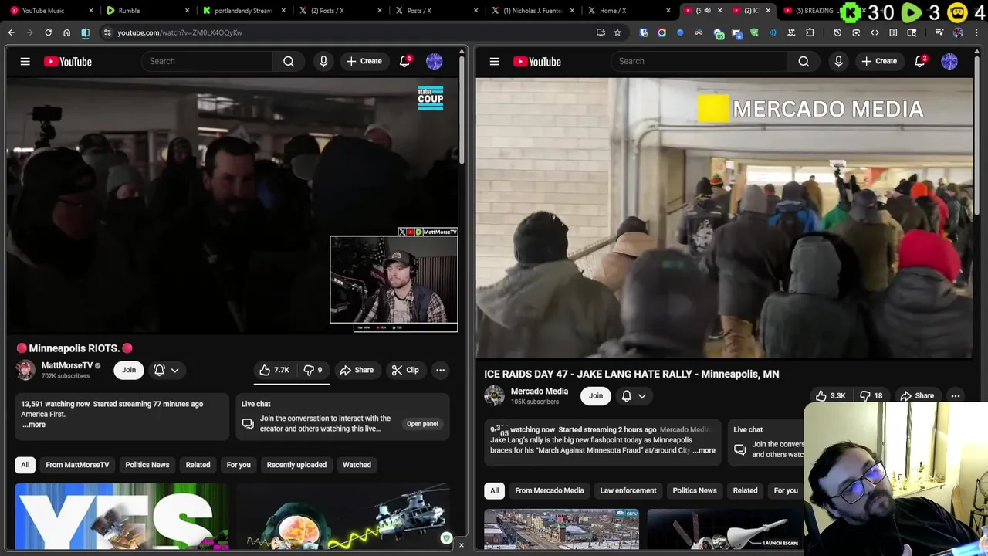Switch to Nicholas J. Fuentes X tab
This screenshot has height=556, width=988.
tap(533, 11)
